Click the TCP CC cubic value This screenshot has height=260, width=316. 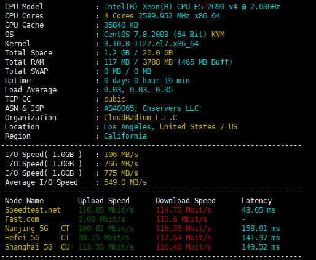click(114, 99)
